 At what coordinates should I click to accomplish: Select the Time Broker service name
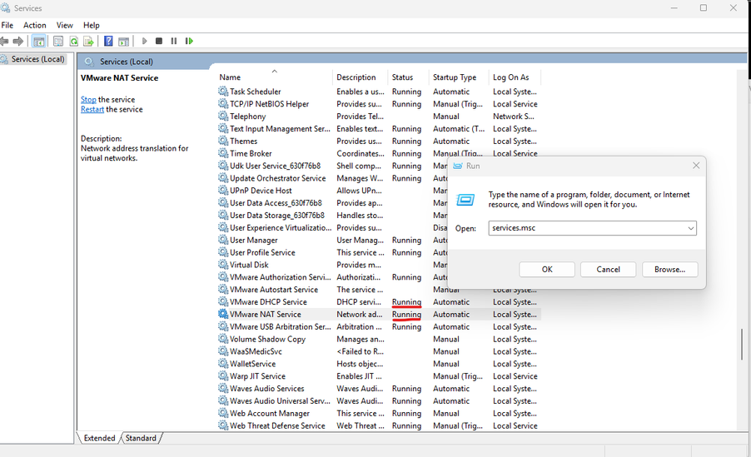pos(251,153)
